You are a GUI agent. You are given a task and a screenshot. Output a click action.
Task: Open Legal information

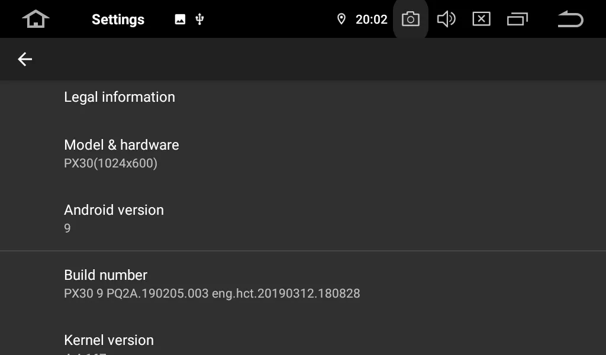click(x=120, y=97)
